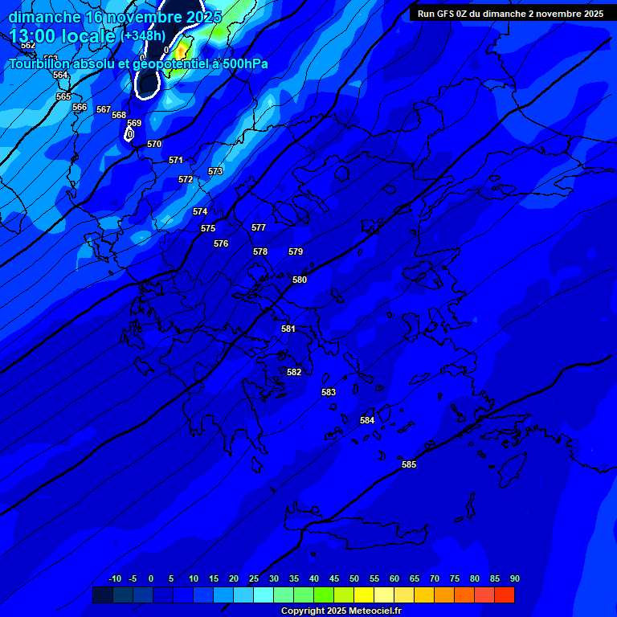Click the darkest navy swatch at the legend's left end
Viewport: 617px width, 617px height.
click(102, 595)
